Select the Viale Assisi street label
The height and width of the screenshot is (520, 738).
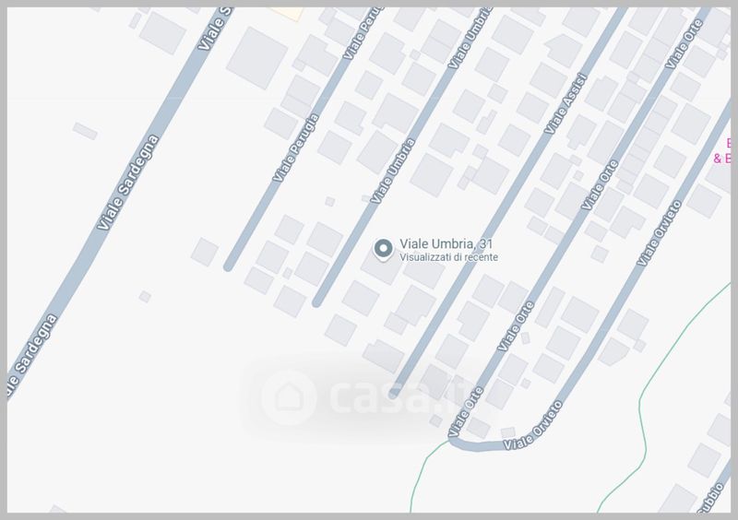point(565,103)
